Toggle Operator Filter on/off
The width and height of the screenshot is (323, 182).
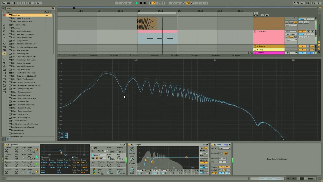(93, 155)
